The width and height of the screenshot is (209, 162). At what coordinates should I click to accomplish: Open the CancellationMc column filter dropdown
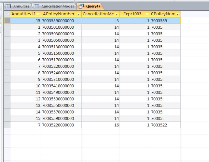click(116, 14)
